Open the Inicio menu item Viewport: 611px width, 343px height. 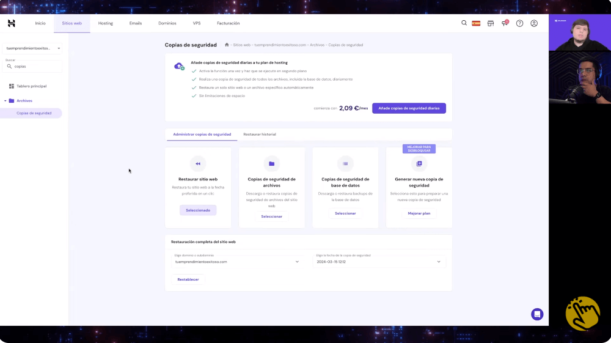(40, 23)
